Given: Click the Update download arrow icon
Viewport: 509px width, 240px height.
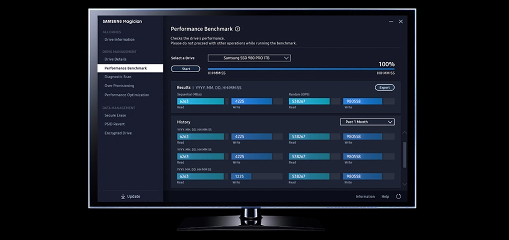Looking at the screenshot, I should pyautogui.click(x=123, y=196).
